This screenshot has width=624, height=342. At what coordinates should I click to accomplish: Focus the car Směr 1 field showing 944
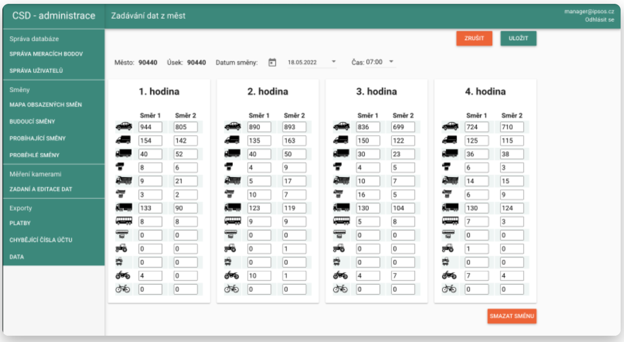tap(150, 127)
